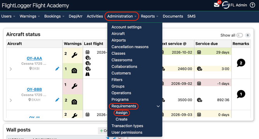Select Classes menu entry
The width and height of the screenshot is (259, 139).
[x=118, y=53]
